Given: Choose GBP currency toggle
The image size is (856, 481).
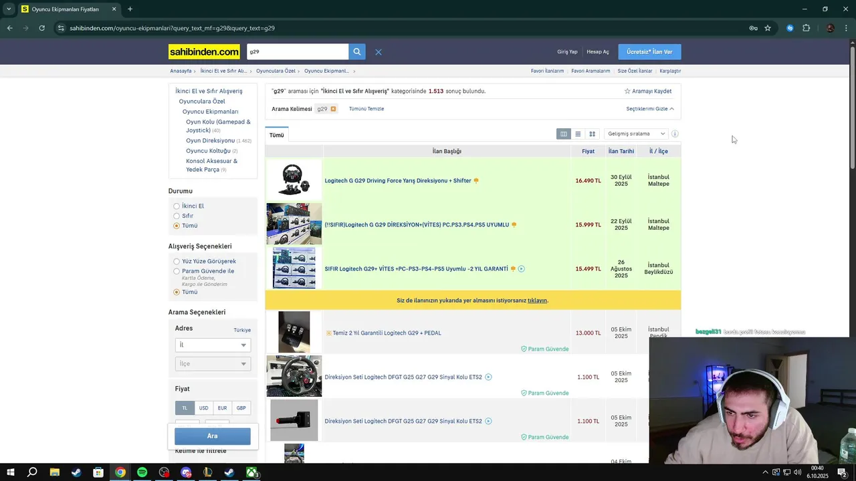Looking at the screenshot, I should pos(241,408).
